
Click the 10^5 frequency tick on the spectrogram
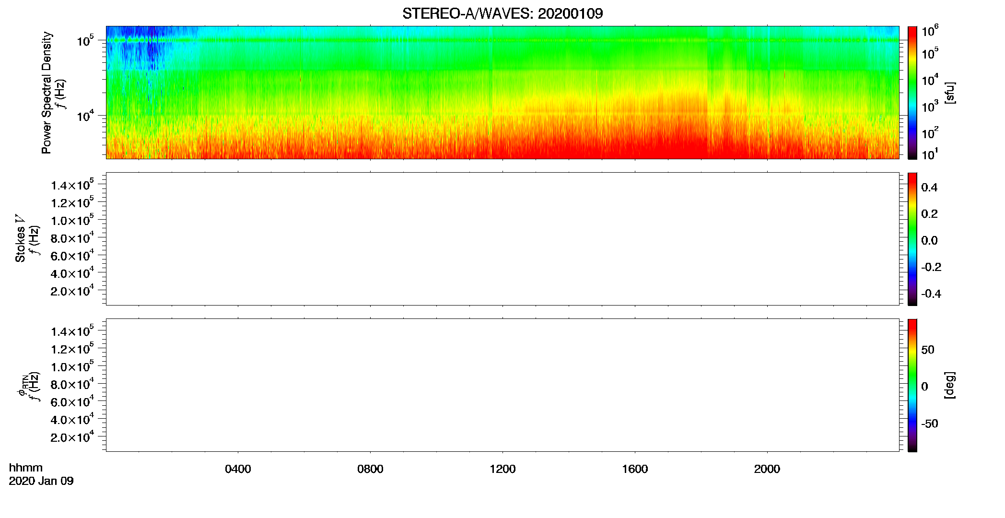[85, 40]
